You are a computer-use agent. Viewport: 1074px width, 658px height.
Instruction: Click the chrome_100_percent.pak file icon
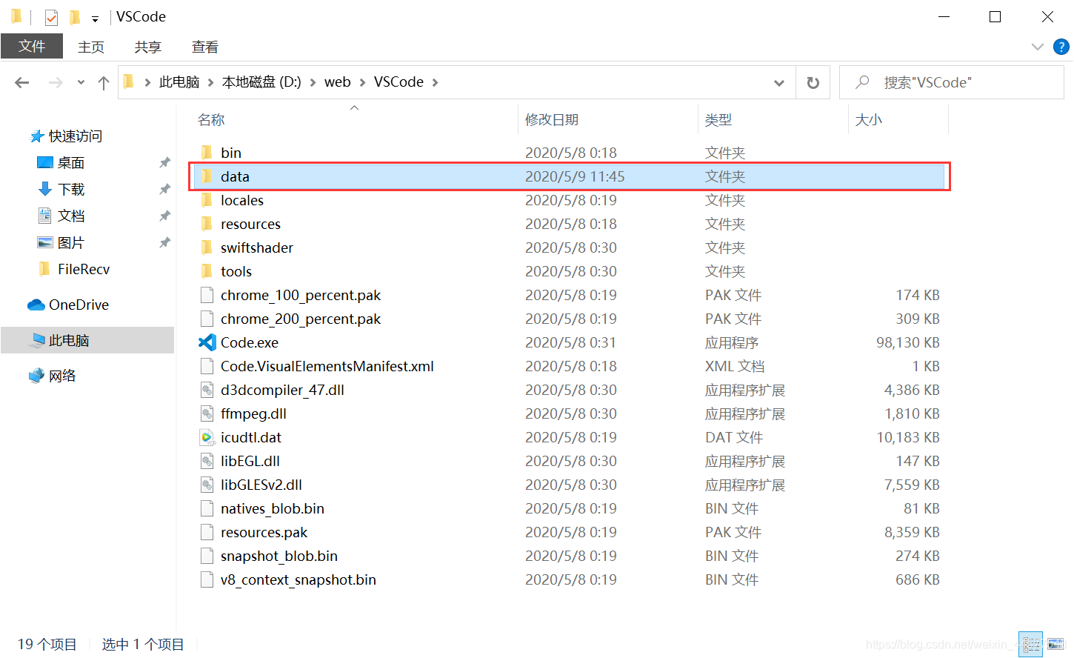[x=207, y=295]
